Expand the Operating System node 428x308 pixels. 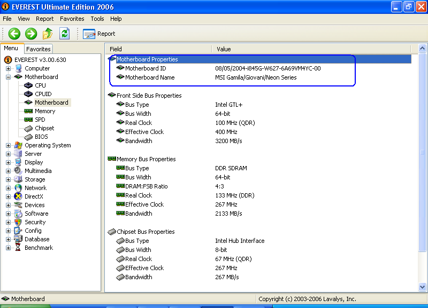tap(8, 146)
